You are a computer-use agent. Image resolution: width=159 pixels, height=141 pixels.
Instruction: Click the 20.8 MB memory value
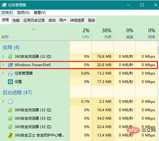pyautogui.click(x=104, y=65)
